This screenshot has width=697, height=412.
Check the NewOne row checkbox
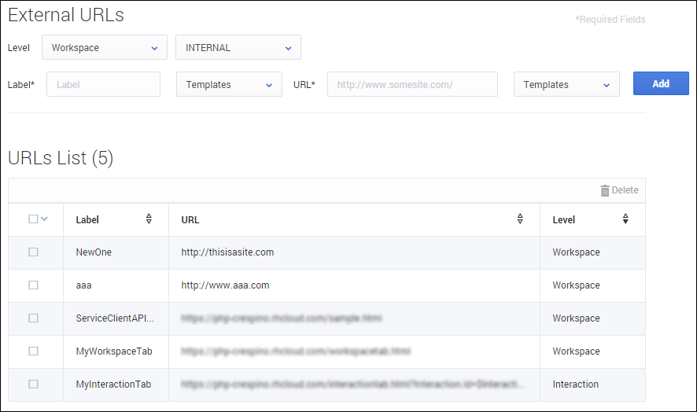pos(33,252)
